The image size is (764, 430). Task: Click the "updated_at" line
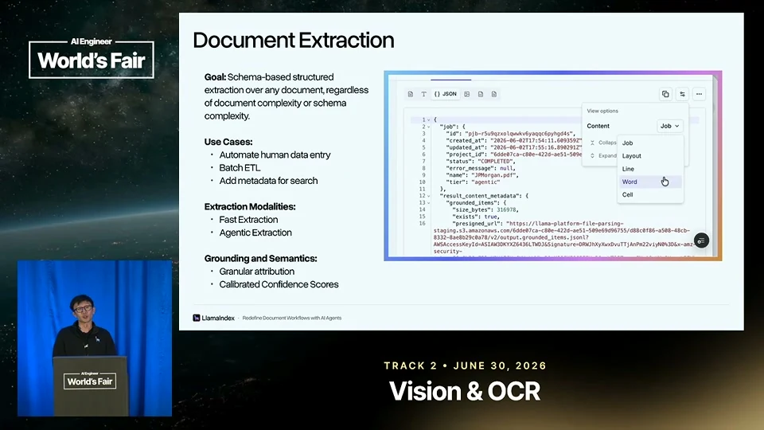click(x=514, y=147)
